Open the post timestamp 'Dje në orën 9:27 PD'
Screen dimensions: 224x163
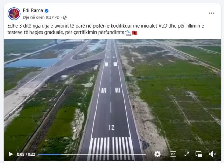tap(41, 17)
